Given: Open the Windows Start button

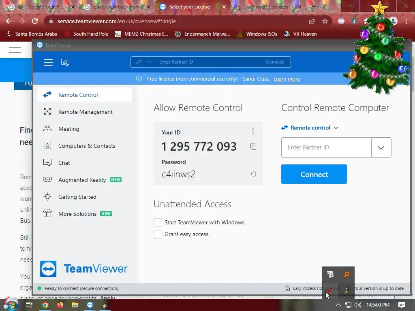Looking at the screenshot, I should pyautogui.click(x=11, y=305).
